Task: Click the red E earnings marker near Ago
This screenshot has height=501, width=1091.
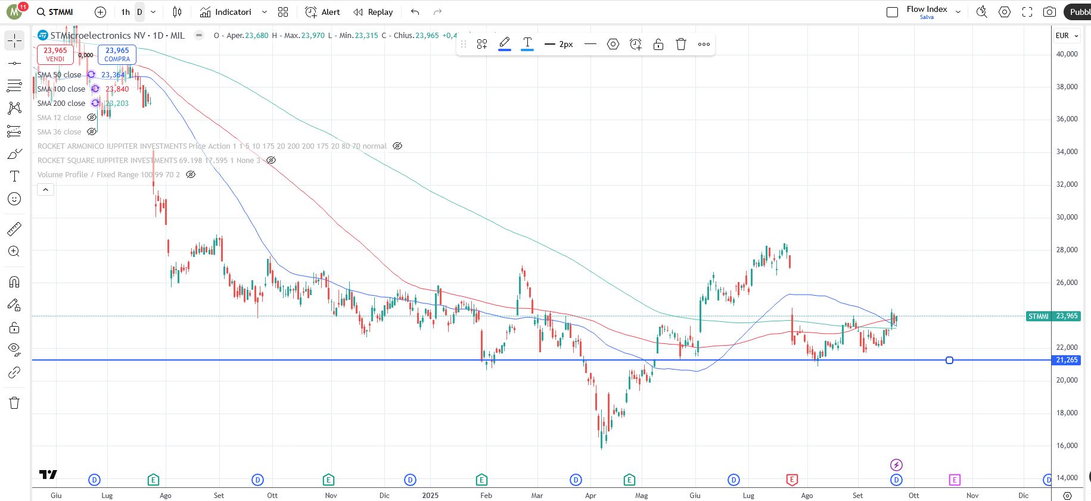Action: 792,480
